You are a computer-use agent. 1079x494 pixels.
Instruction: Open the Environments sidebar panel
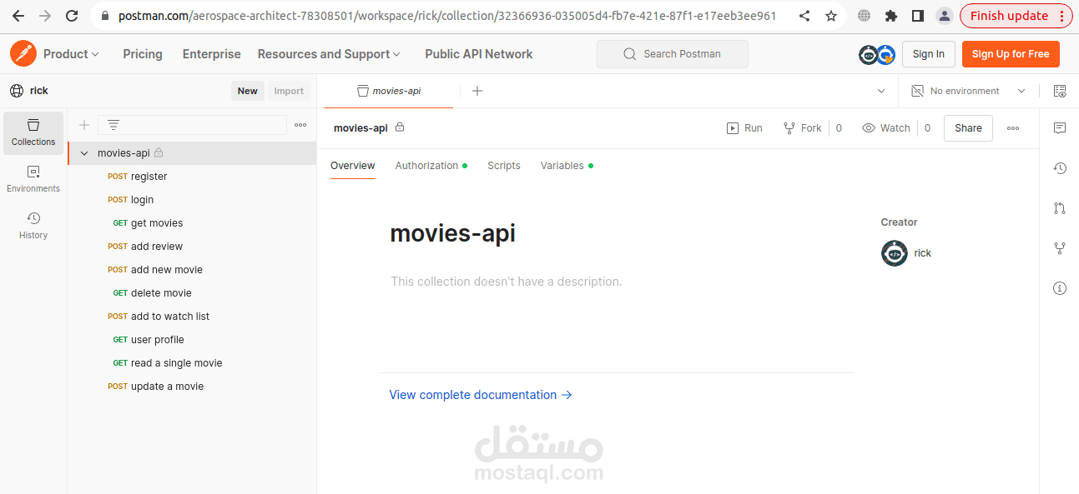[33, 179]
